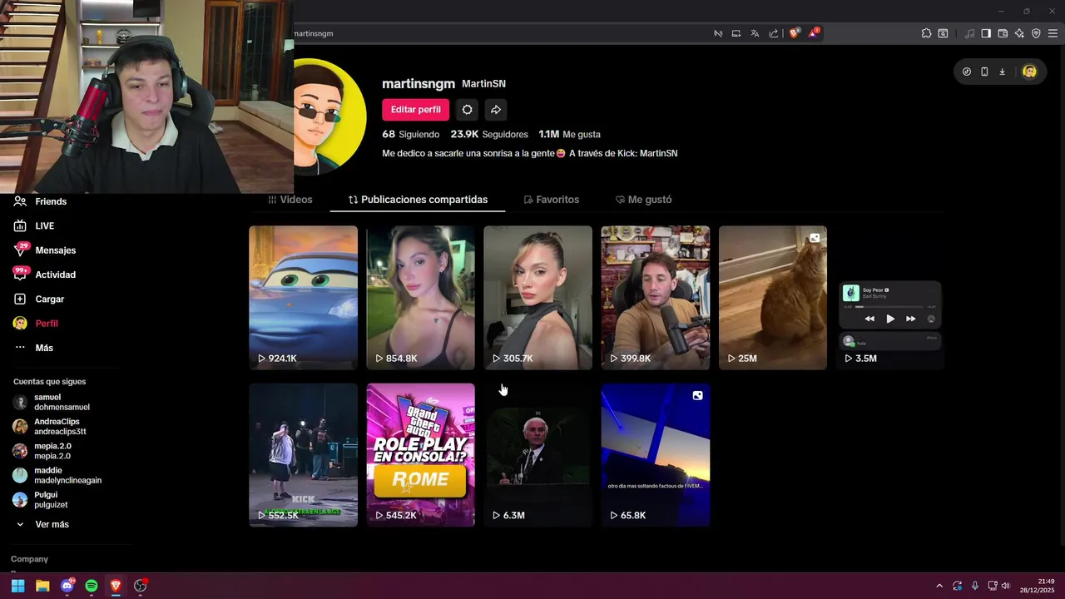Share profile using the arrow icon

496,110
